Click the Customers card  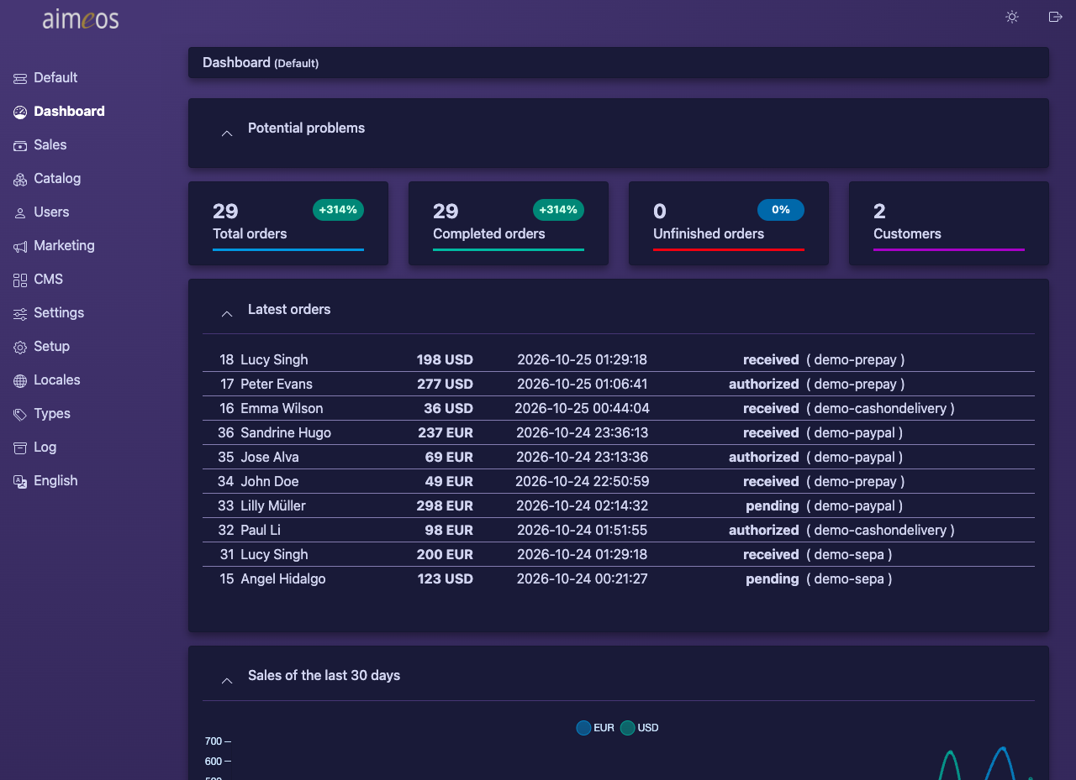coord(949,223)
